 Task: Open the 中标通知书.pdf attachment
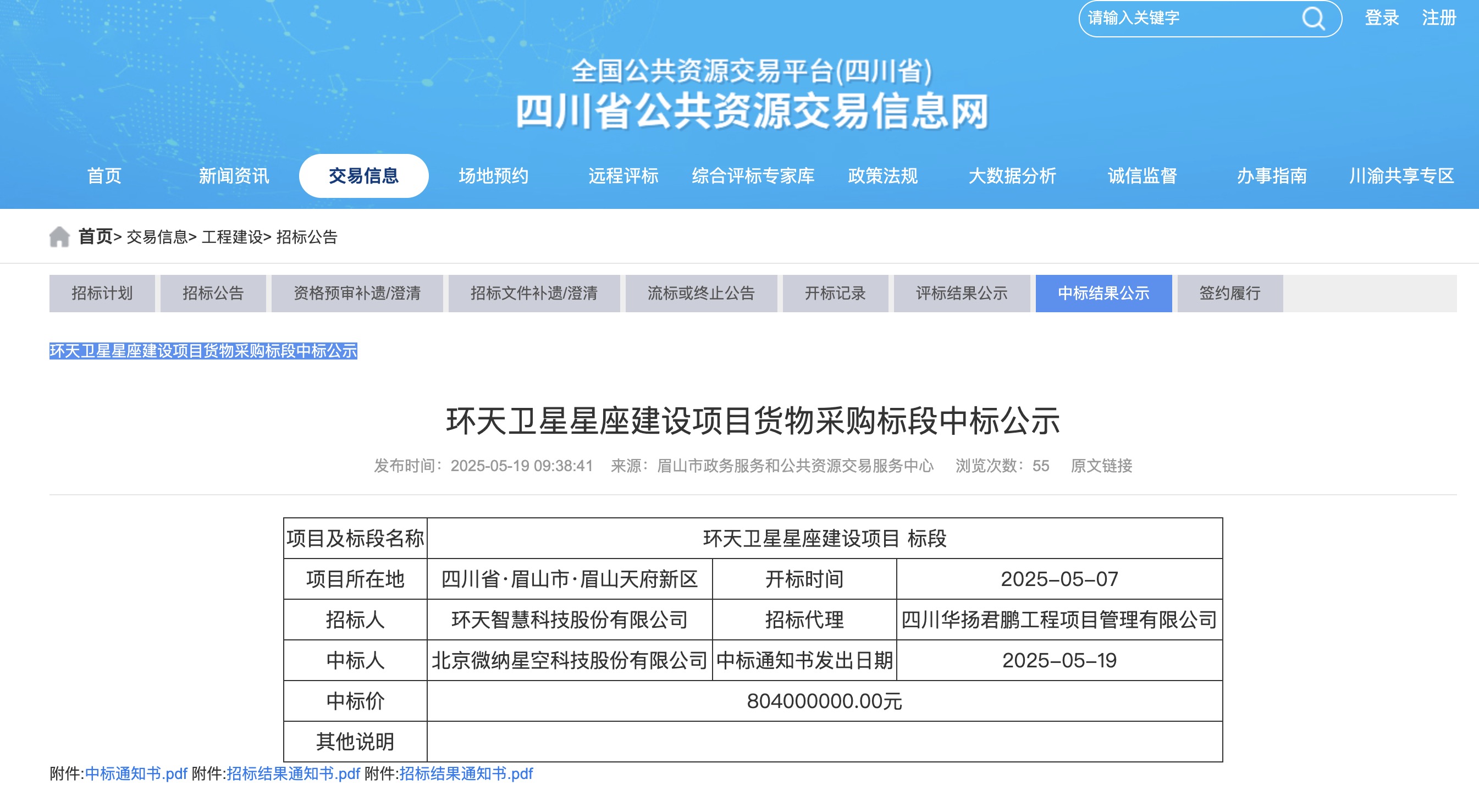tap(136, 773)
